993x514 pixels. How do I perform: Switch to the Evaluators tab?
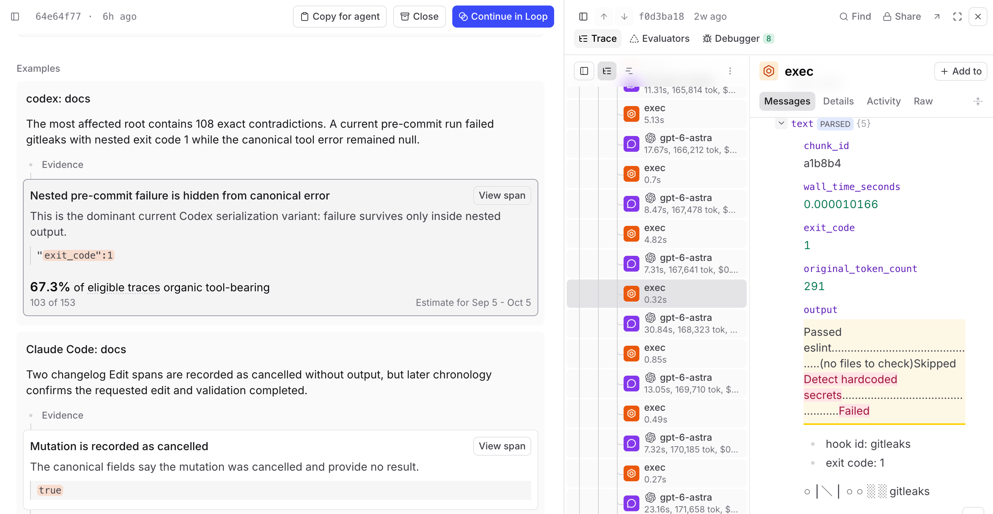tap(660, 39)
